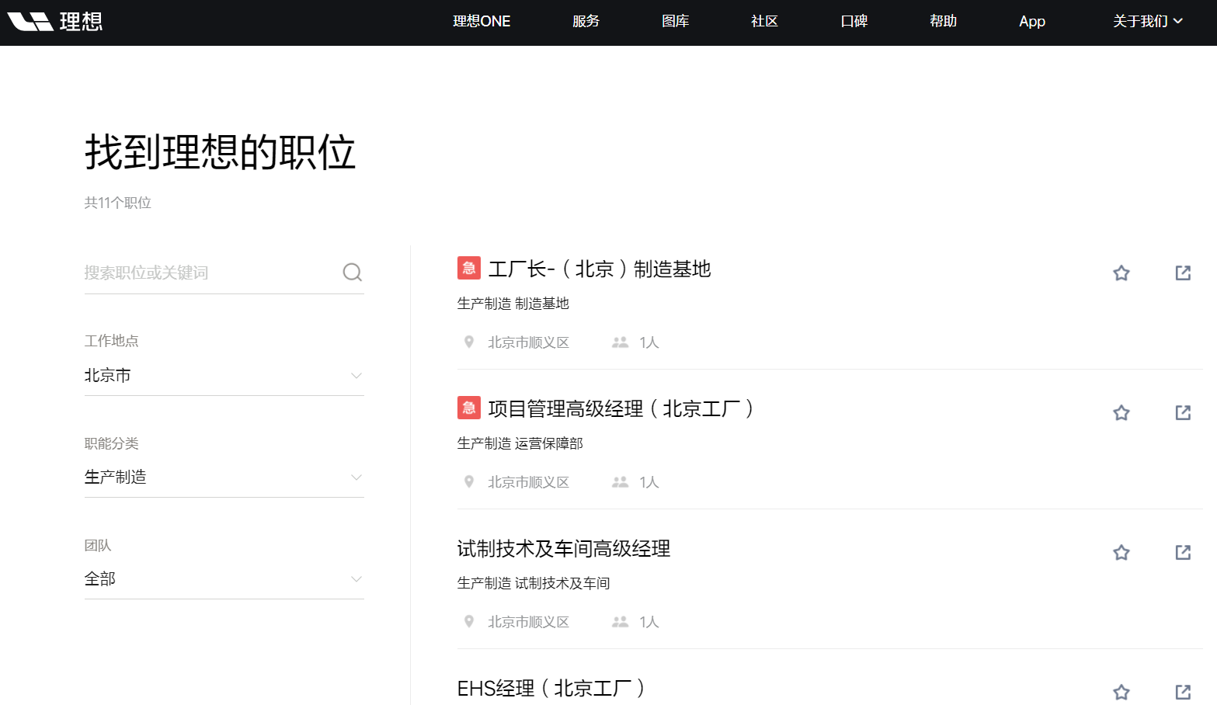Open the 工厂长-（北京）制造基地 job title
Image resolution: width=1217 pixels, height=705 pixels.
[599, 269]
